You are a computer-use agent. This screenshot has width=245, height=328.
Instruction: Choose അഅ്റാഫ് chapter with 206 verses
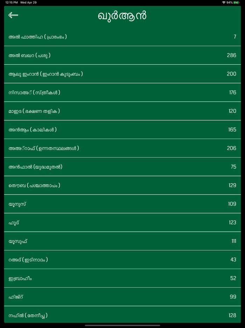(122, 148)
